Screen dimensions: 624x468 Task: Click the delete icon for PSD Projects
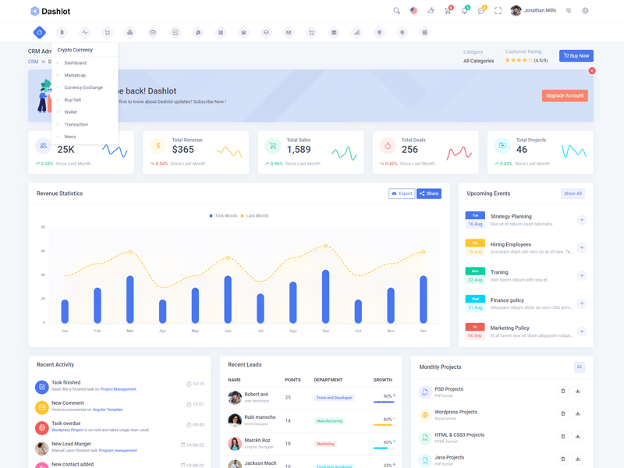[x=563, y=391]
